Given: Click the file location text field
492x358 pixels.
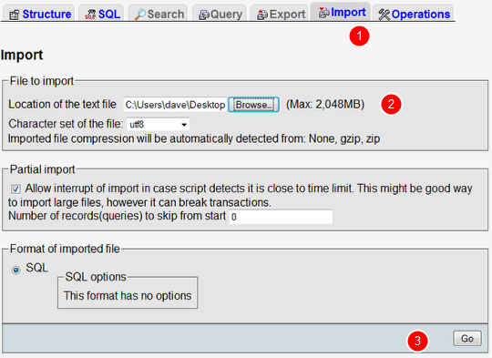Looking at the screenshot, I should [175, 105].
